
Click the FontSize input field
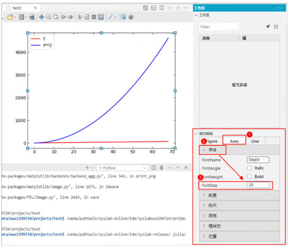tap(258, 185)
